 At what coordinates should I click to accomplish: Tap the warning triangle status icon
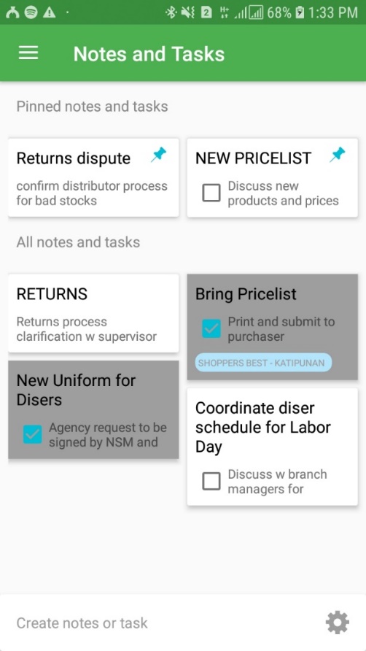tap(49, 12)
